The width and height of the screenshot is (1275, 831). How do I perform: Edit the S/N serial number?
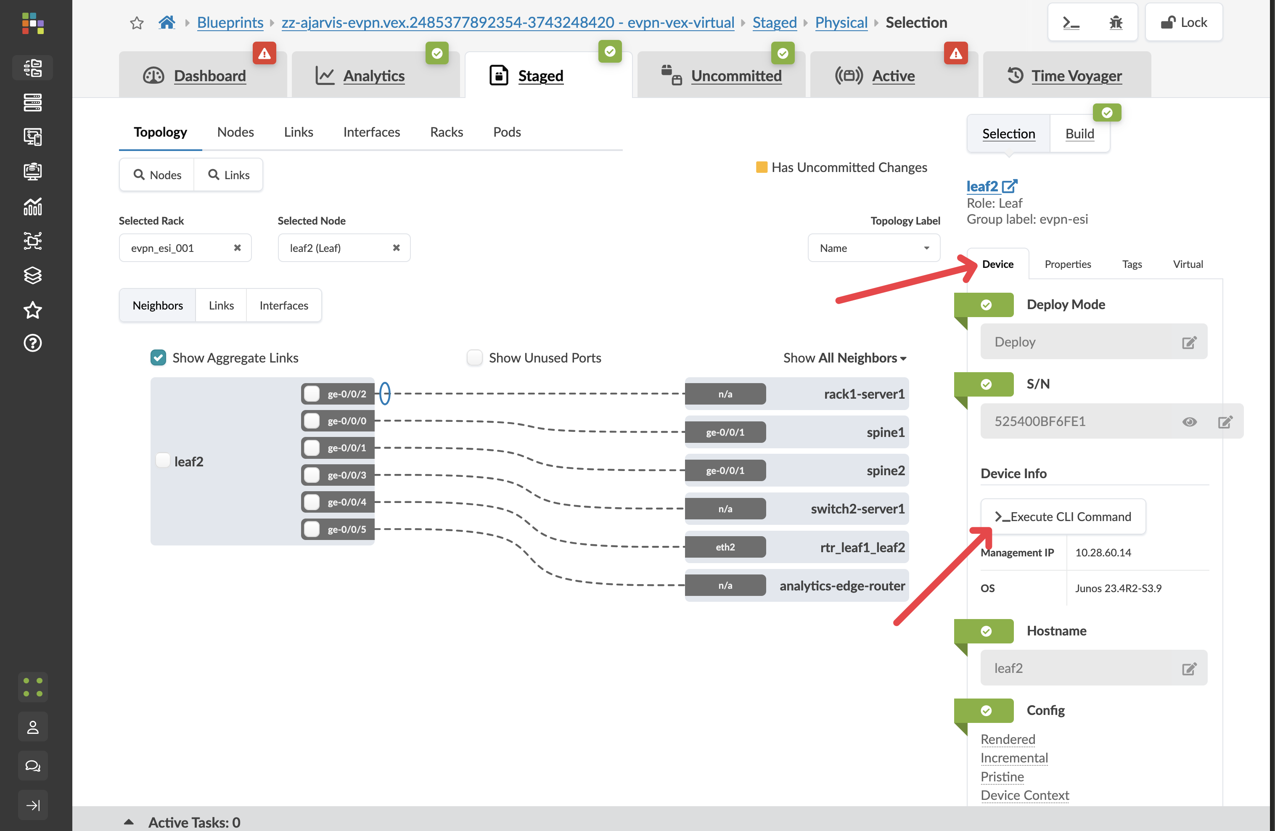1225,422
